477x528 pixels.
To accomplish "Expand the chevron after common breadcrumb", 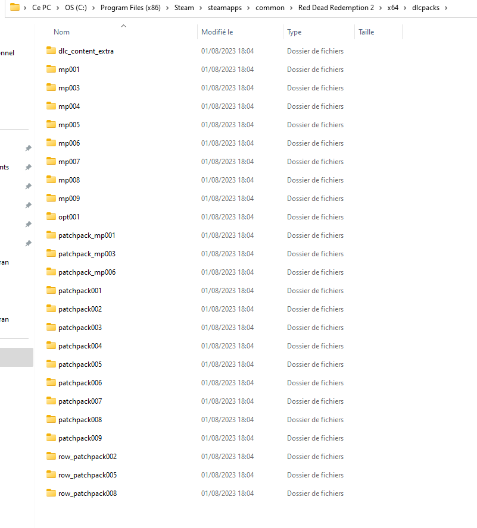I will [x=291, y=8].
